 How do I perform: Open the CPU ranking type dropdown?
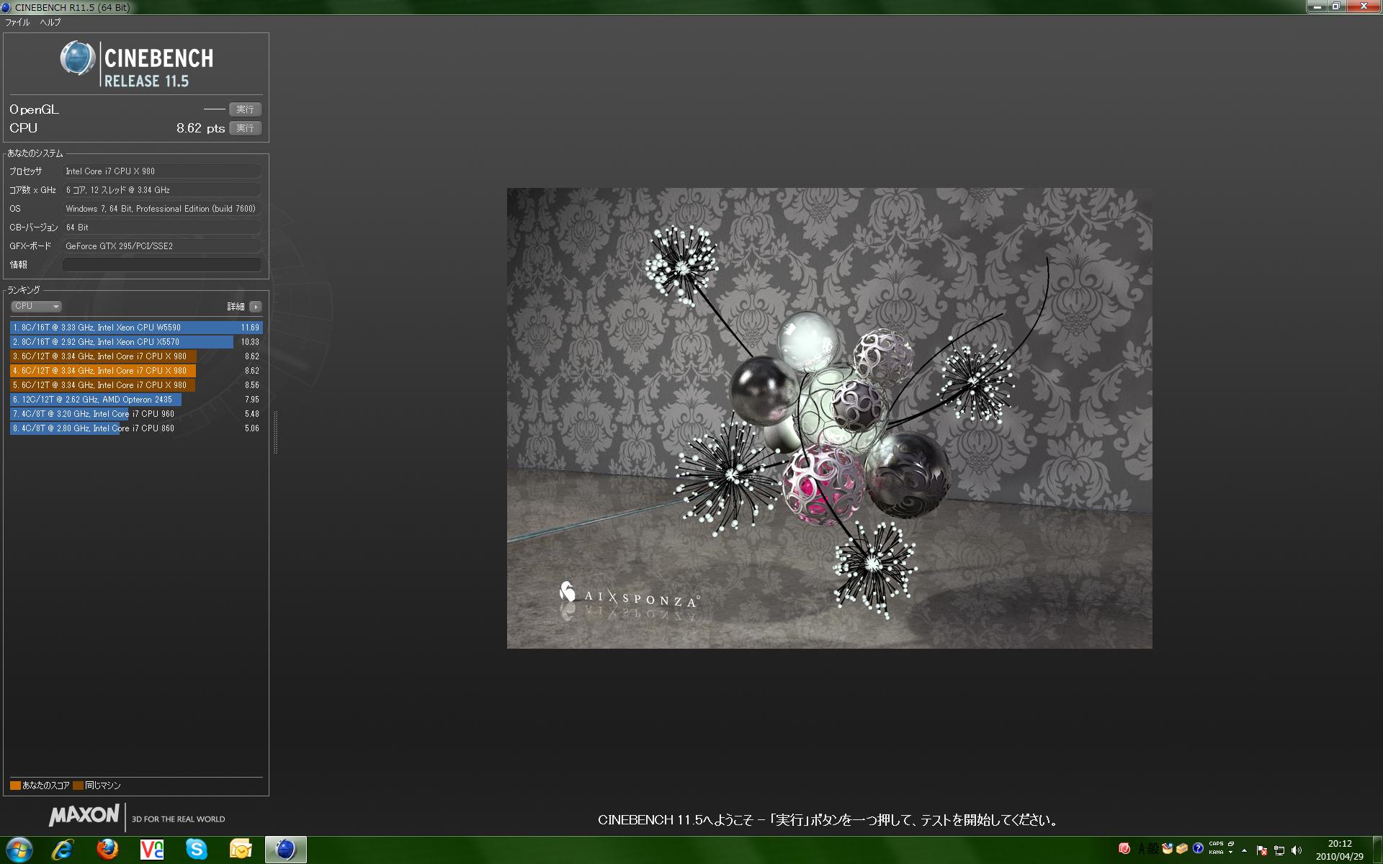coord(35,306)
